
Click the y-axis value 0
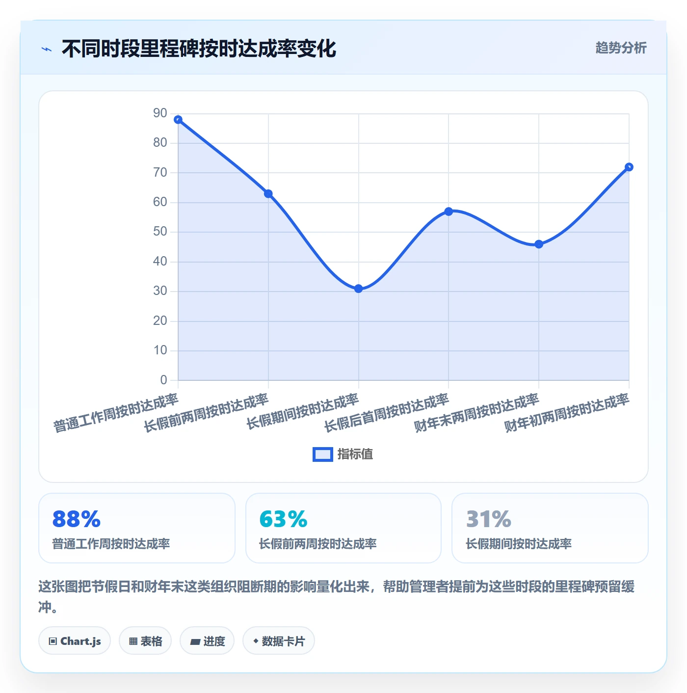pos(164,380)
